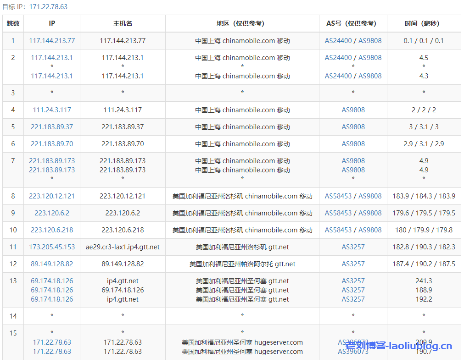Click the 223.120.6.2 IP link

click(x=52, y=213)
